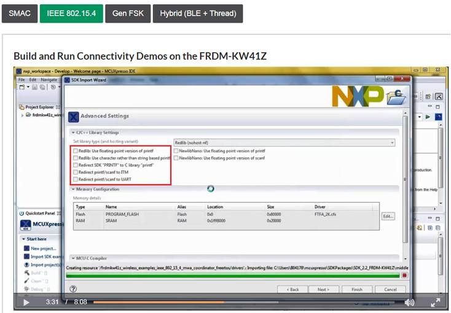
Task: Select the PROGRAM_FLASH memory row
Action: 226,214
